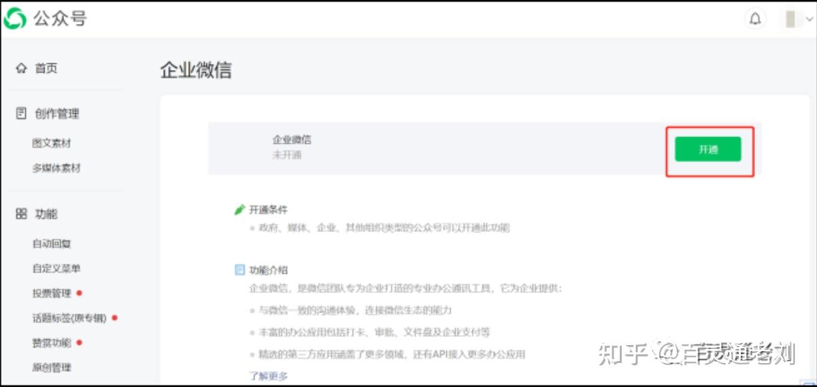This screenshot has width=817, height=387.
Task: Follow the 了解更多 link
Action: [269, 376]
